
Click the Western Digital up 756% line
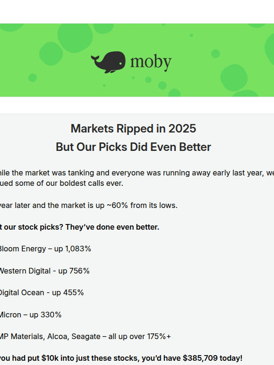pos(44,271)
